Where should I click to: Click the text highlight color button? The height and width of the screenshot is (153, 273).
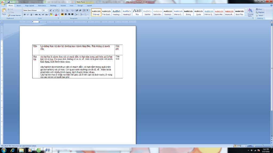click(51, 15)
